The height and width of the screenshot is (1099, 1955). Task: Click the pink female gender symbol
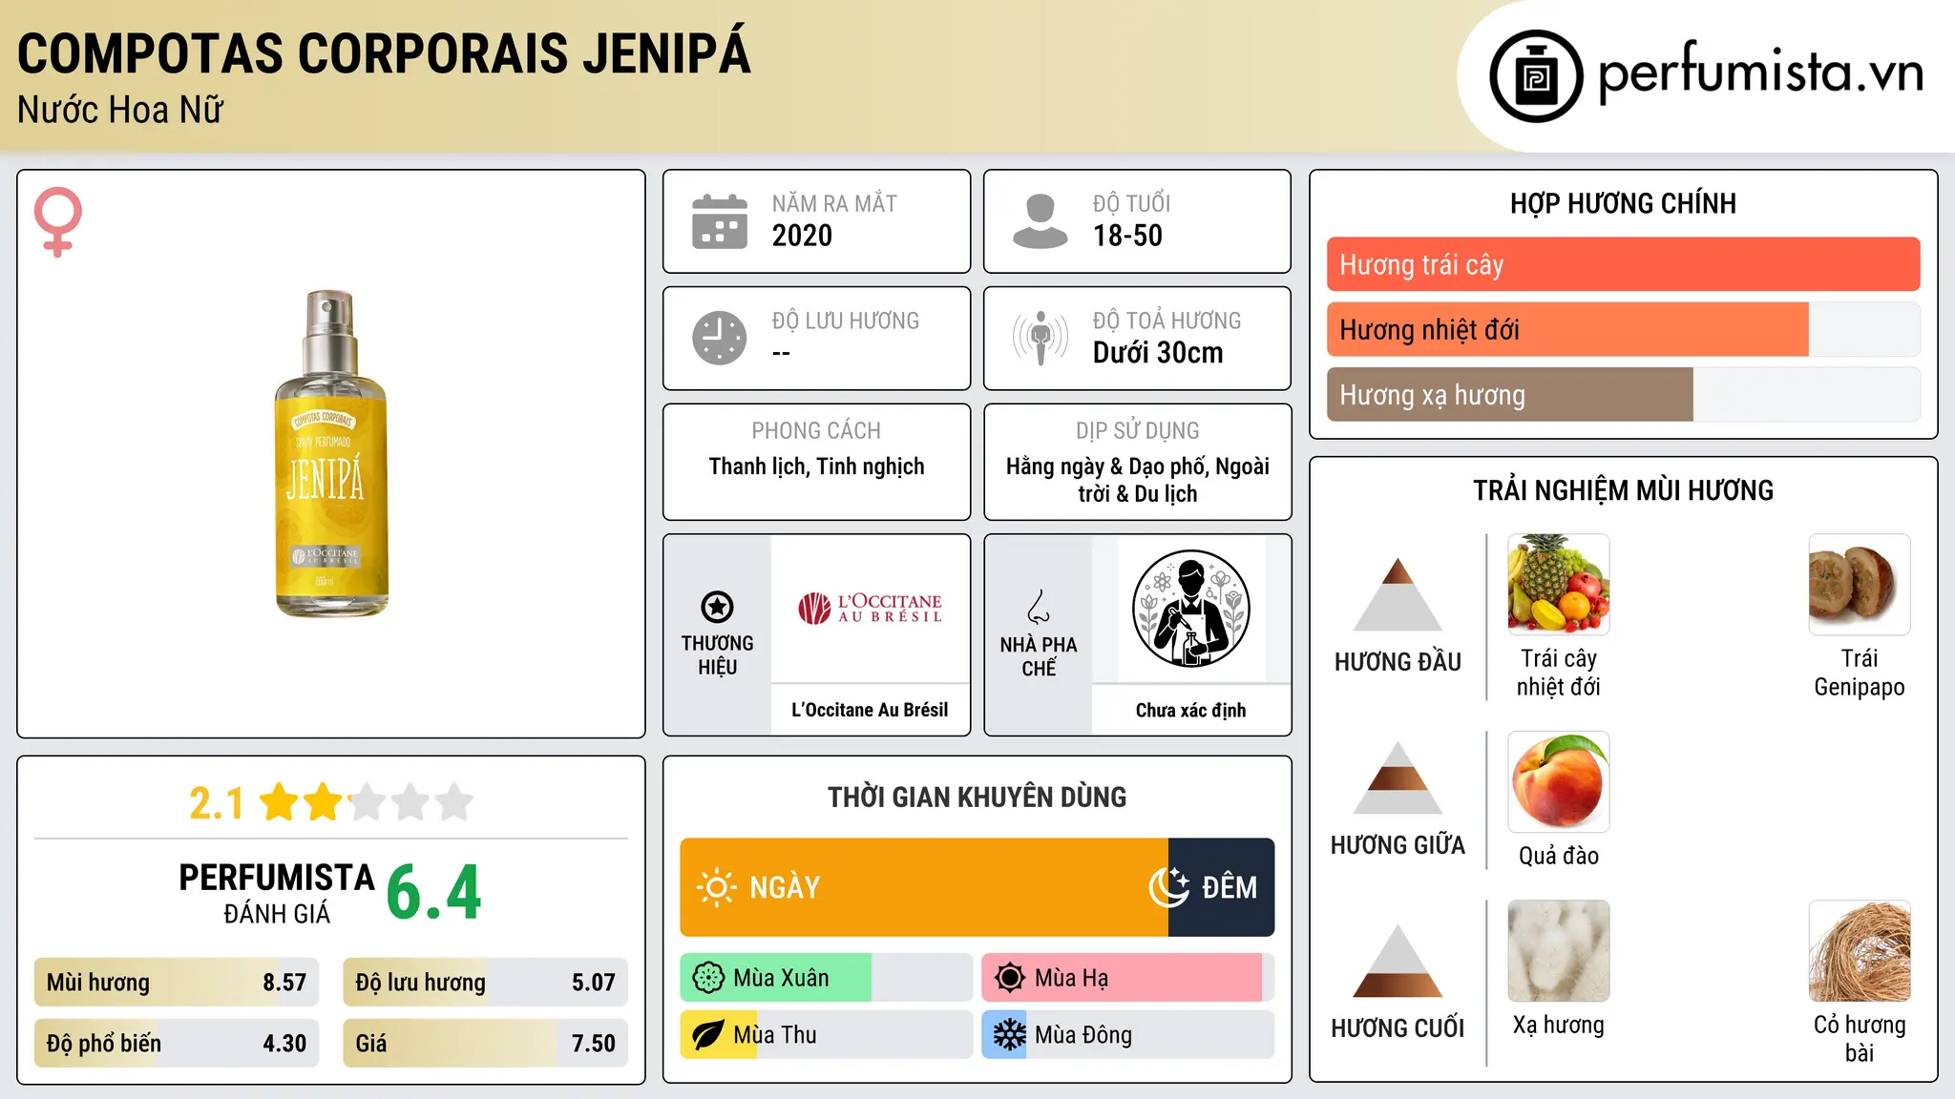tap(58, 221)
